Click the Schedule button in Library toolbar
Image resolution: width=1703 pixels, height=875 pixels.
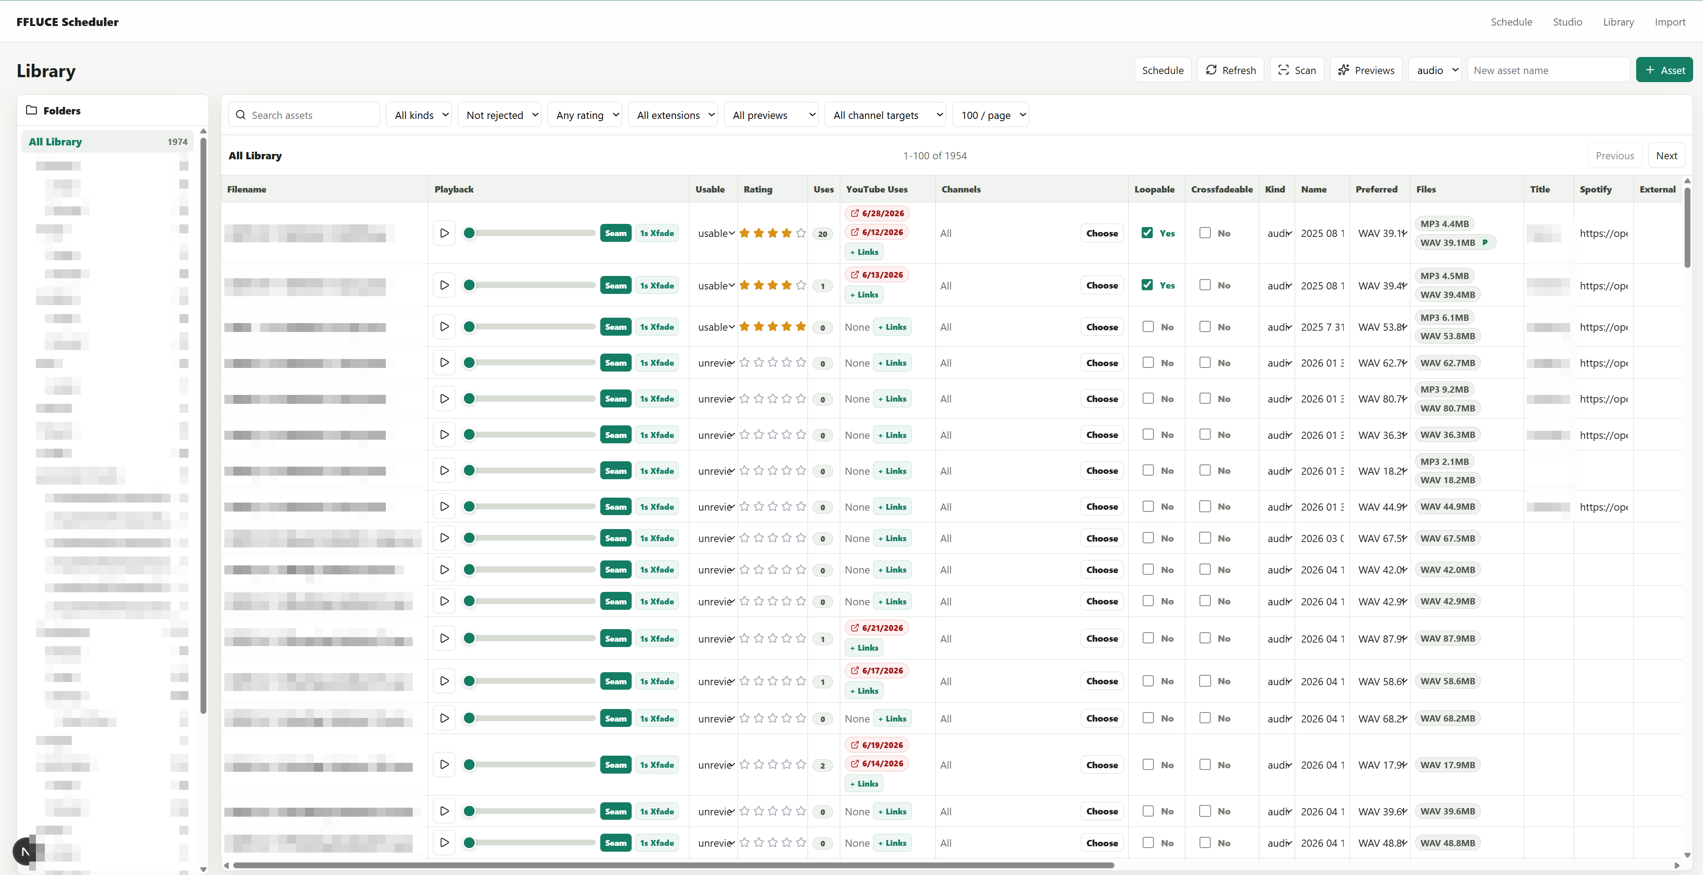(x=1162, y=70)
